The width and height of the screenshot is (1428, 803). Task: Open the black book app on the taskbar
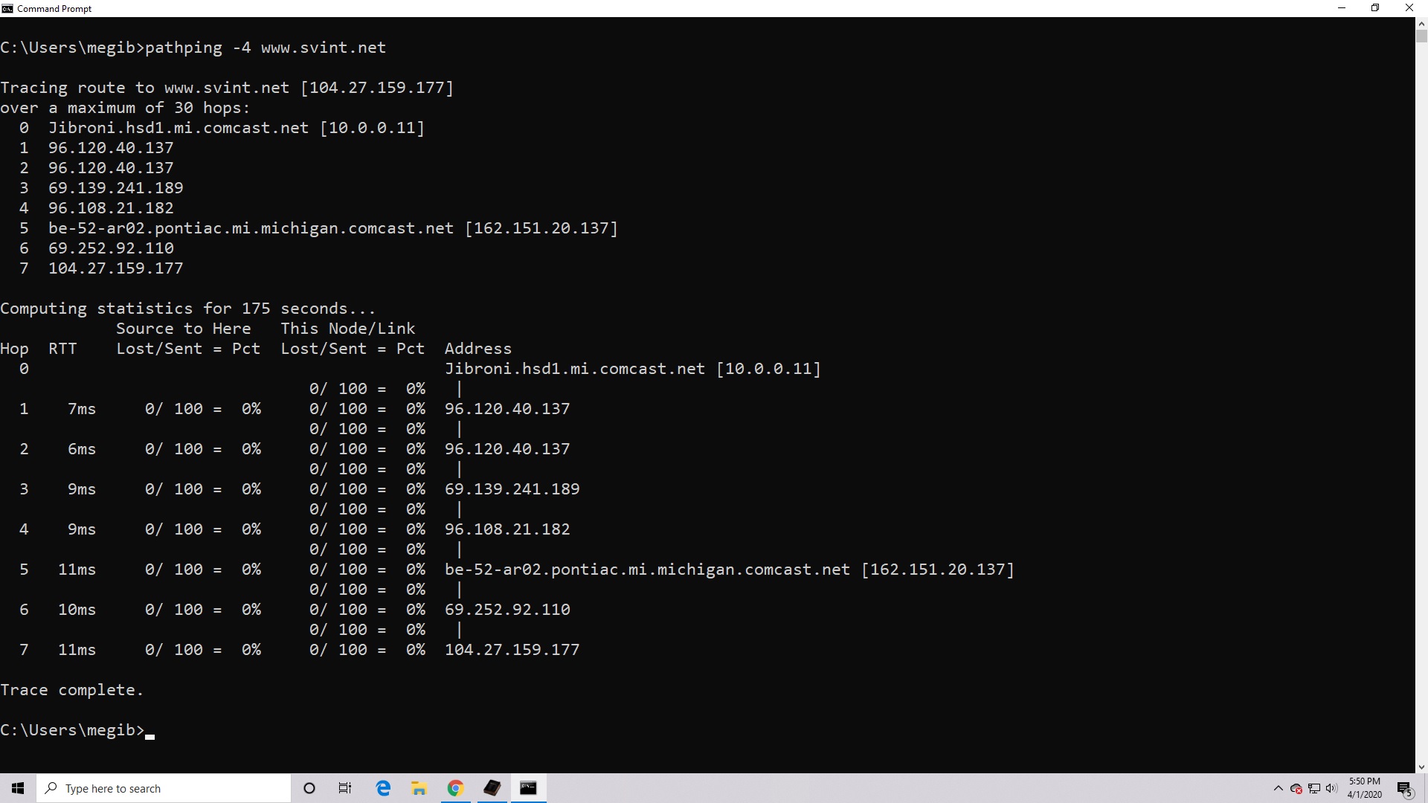(x=492, y=788)
